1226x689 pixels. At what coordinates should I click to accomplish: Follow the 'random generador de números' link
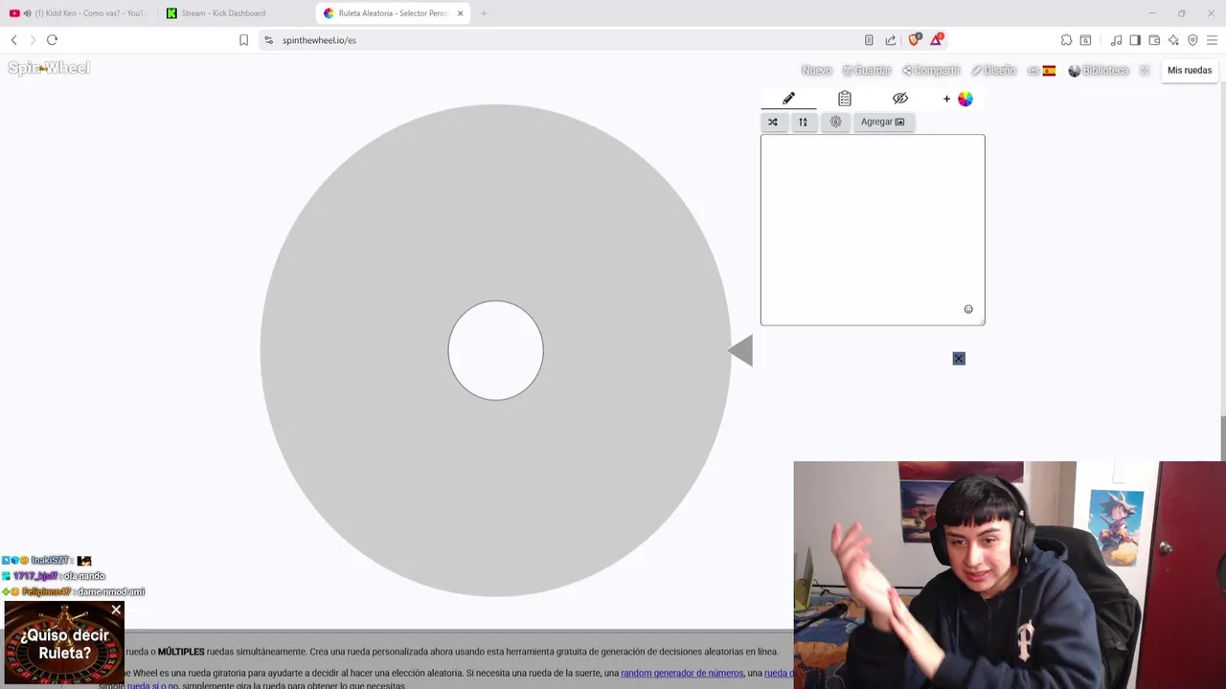point(682,673)
